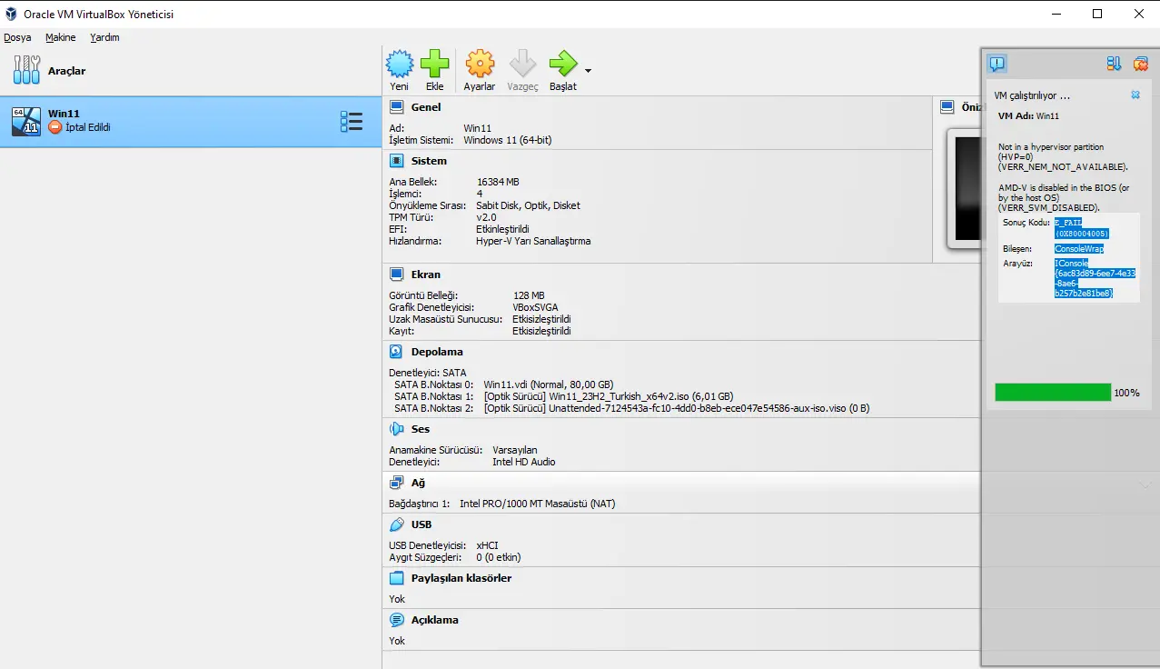
Task: Click the xHCI USB controller value
Action: pos(487,545)
